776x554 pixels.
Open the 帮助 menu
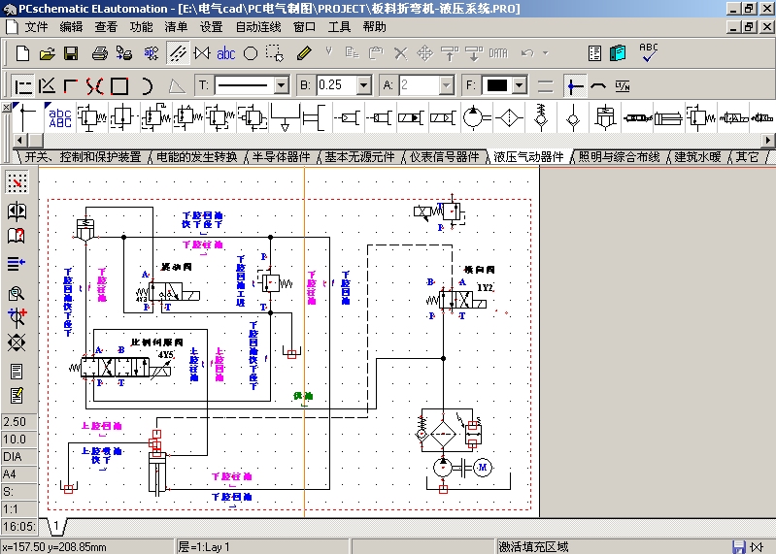tap(374, 27)
